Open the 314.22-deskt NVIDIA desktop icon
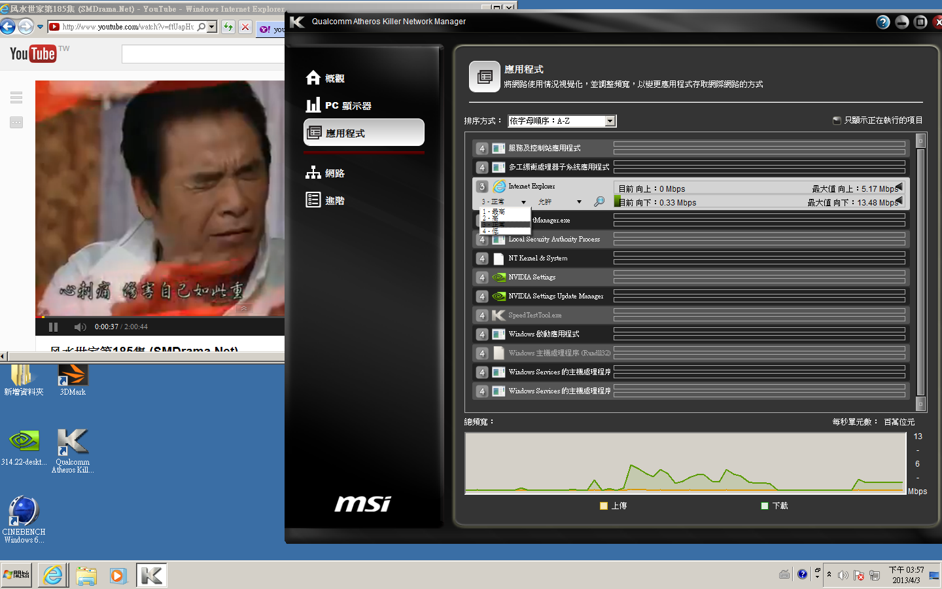This screenshot has width=942, height=589. pos(24,448)
